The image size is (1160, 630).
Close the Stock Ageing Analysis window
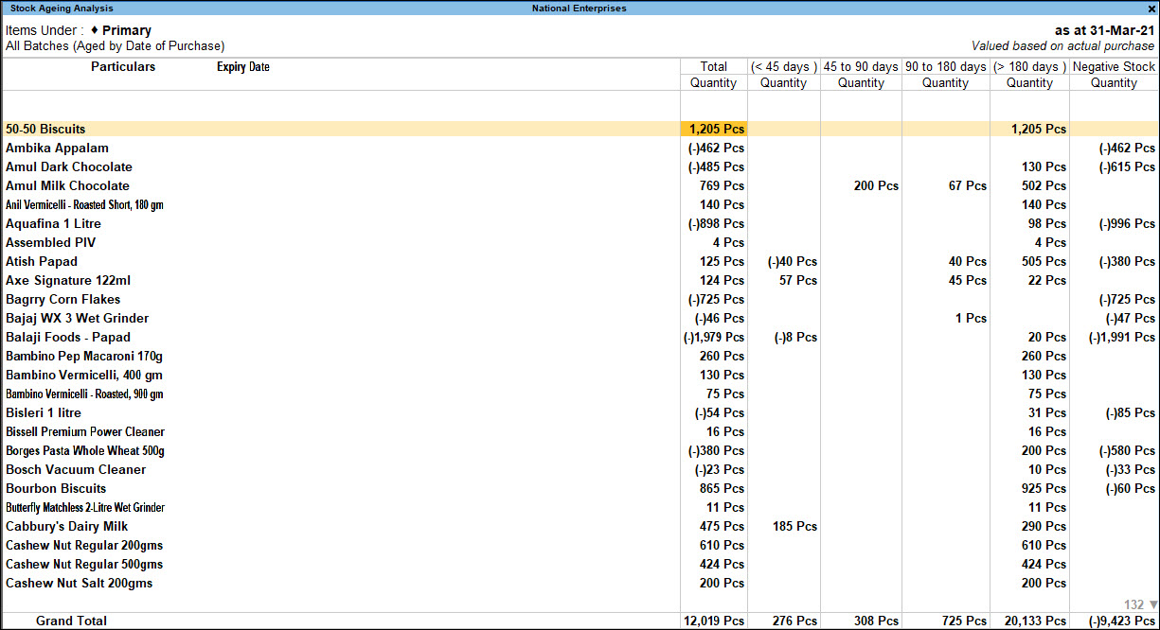(x=1151, y=9)
